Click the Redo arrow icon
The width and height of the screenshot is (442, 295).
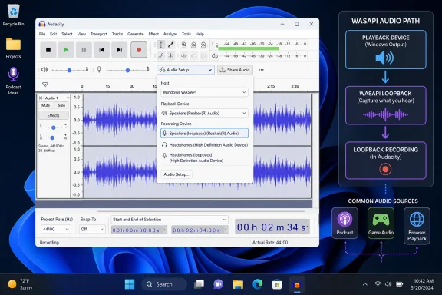coord(203,55)
